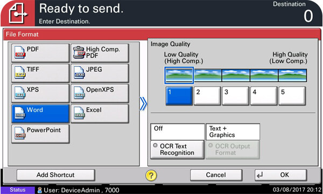Image resolution: width=323 pixels, height=194 pixels.
Task: Choose XPS file format
Action: click(40, 93)
